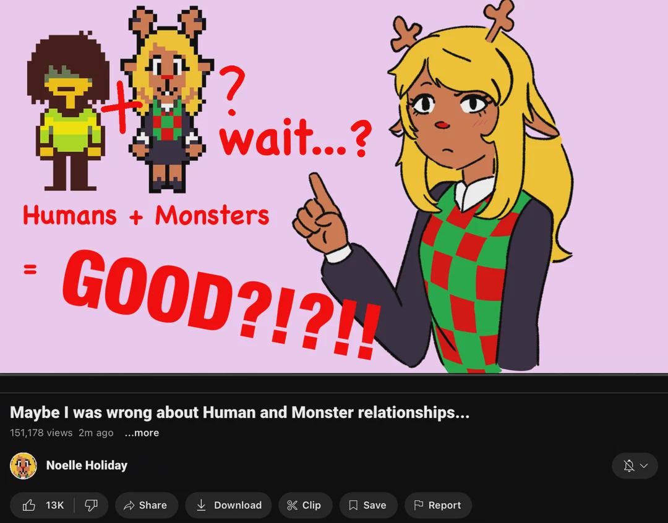Click the Report label text
The width and height of the screenshot is (668, 523).
pos(444,505)
